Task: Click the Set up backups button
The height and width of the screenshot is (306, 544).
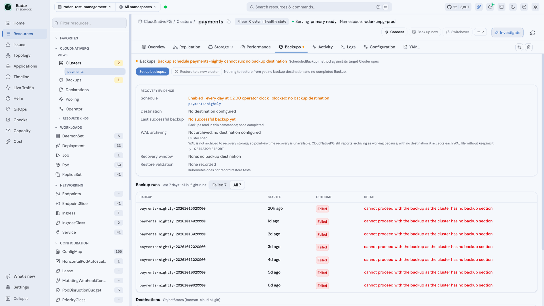Action: 152,72
